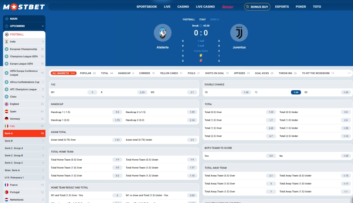The width and height of the screenshot is (353, 203).
Task: Switch to the Yellow Cards tab
Action: click(171, 73)
